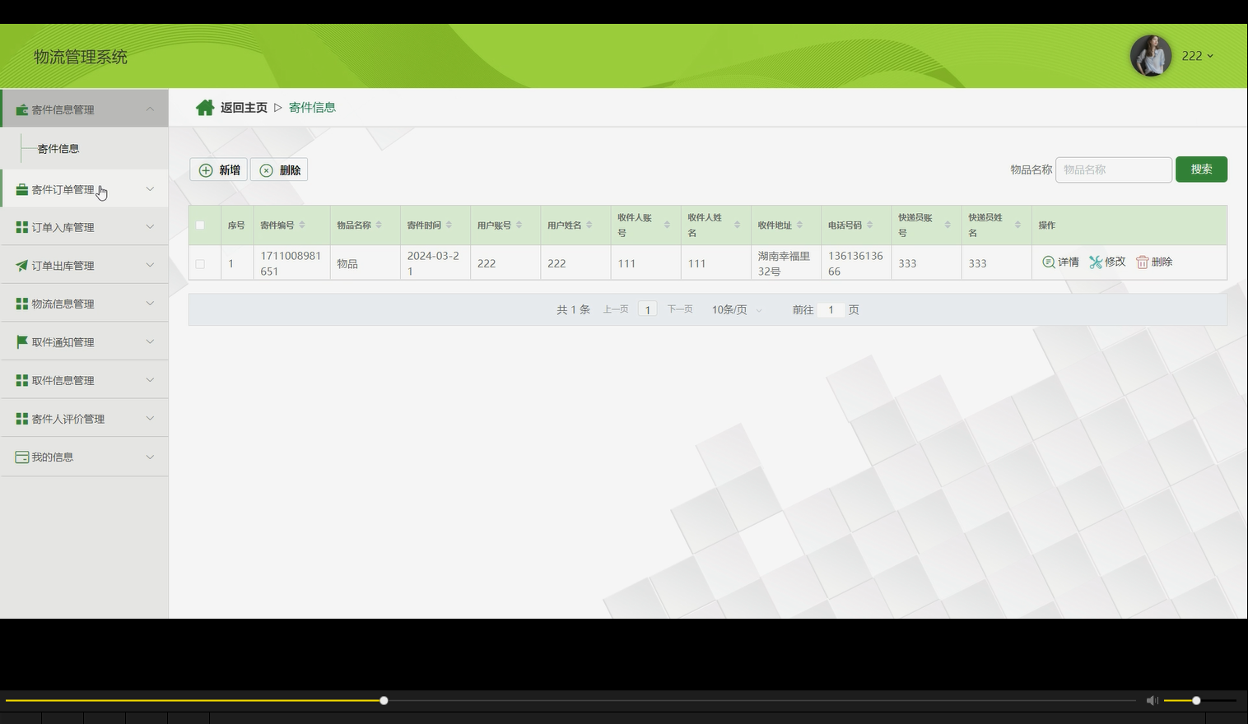Open the 10条/页 page size dropdown
This screenshot has width=1248, height=724.
[737, 310]
